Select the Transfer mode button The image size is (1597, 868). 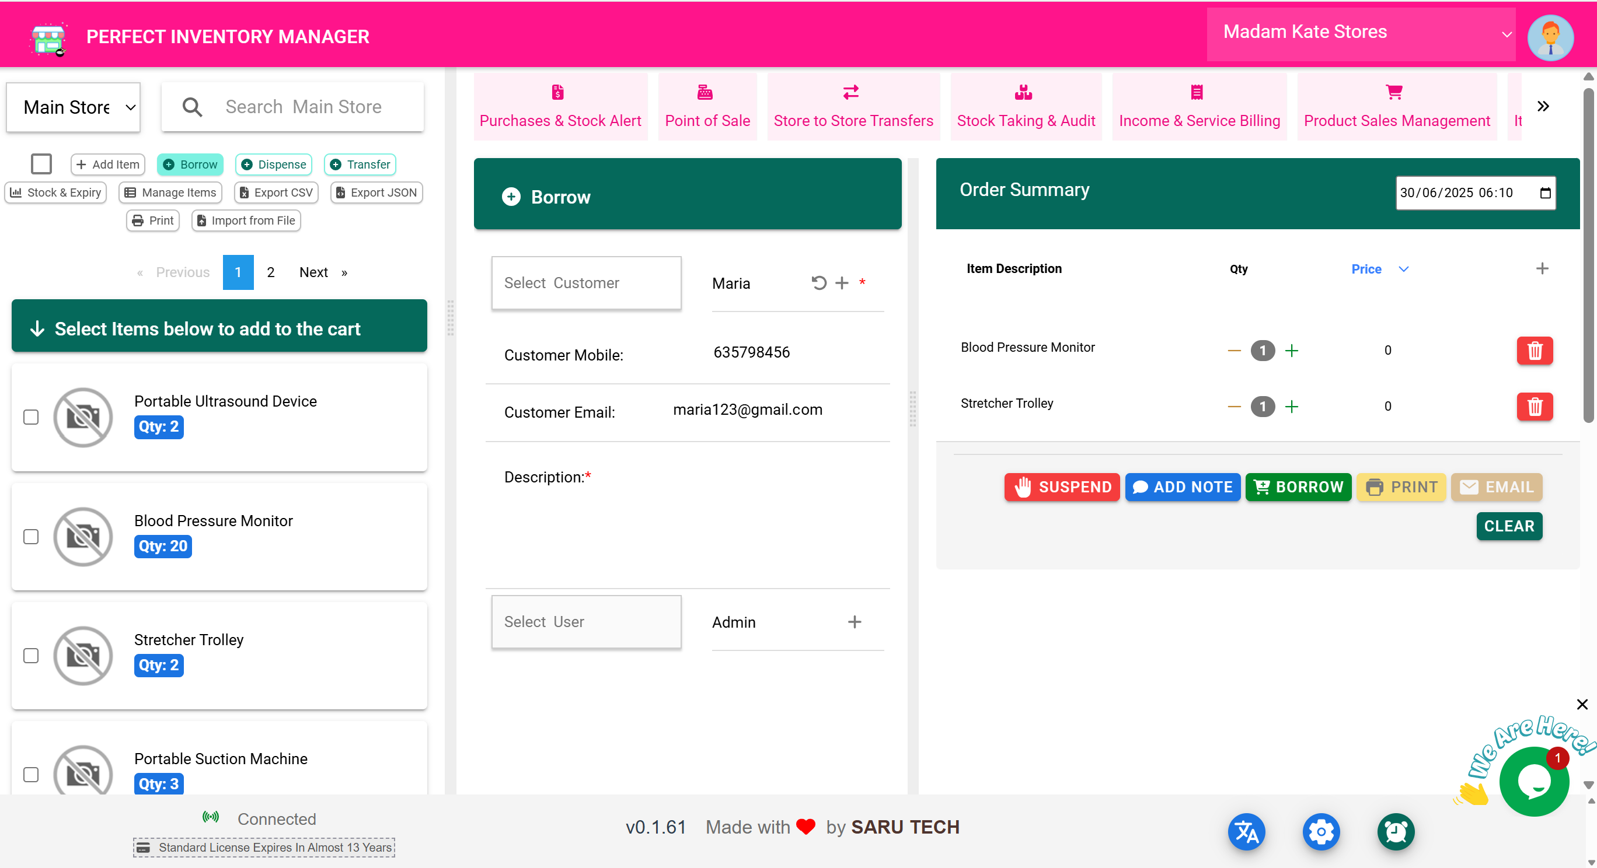(360, 164)
